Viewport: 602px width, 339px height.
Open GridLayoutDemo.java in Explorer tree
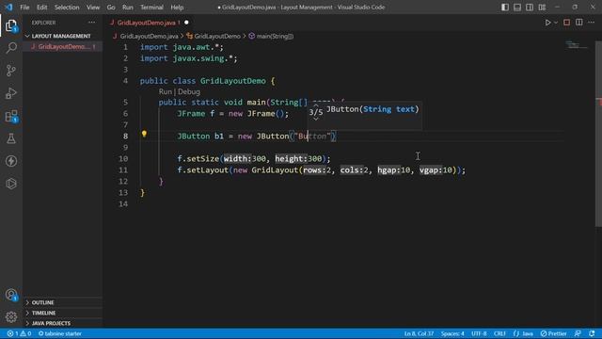[x=63, y=47]
